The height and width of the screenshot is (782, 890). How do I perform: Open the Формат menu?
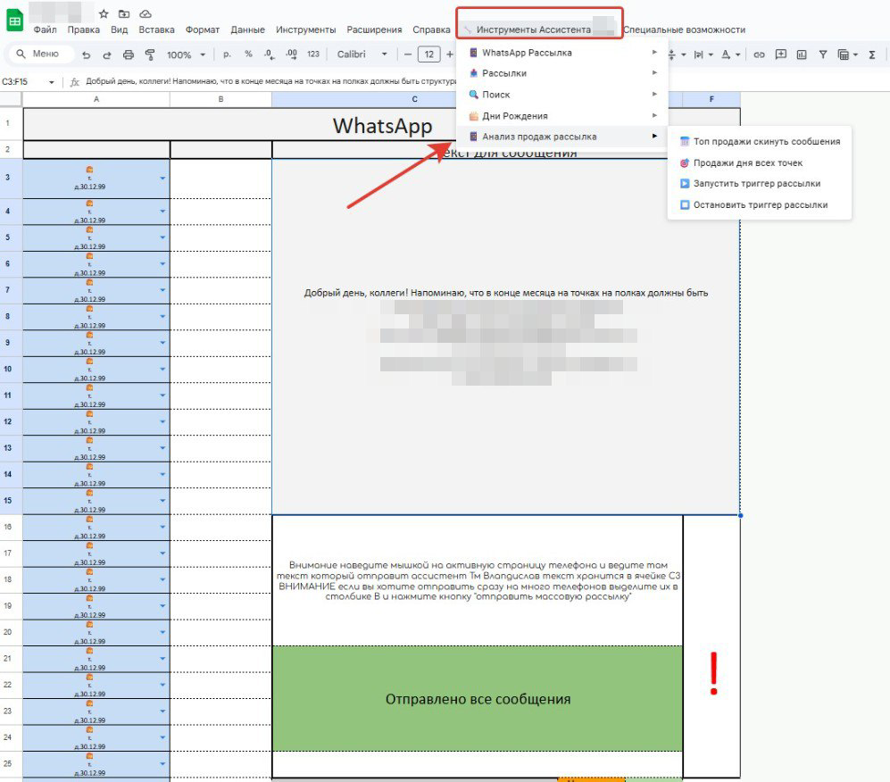tap(202, 29)
